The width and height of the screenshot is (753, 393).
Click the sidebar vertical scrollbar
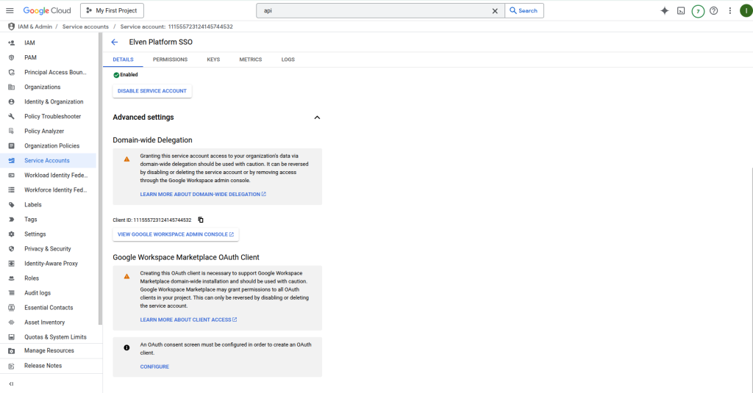pos(100,180)
